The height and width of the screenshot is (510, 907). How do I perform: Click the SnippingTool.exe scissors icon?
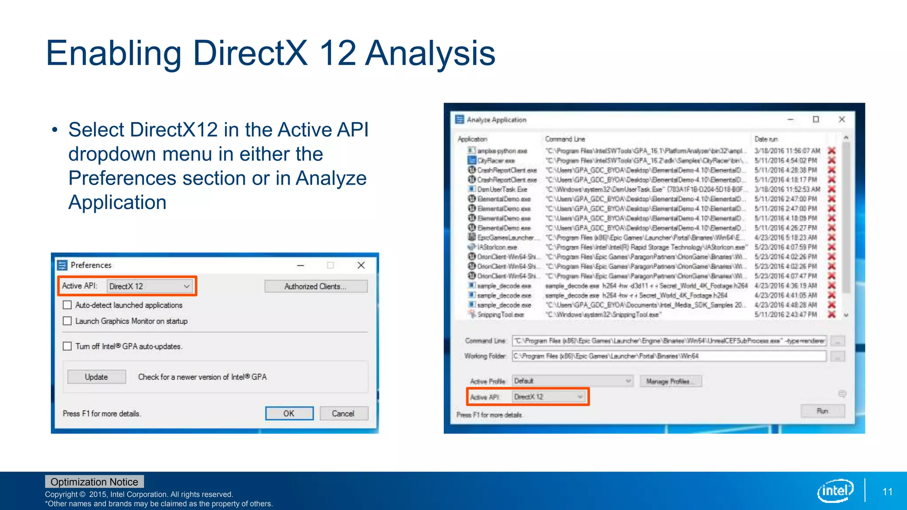(x=472, y=315)
